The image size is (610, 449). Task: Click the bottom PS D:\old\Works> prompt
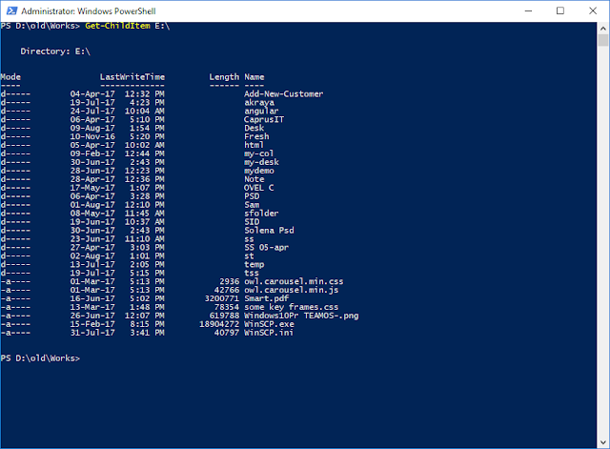click(40, 357)
